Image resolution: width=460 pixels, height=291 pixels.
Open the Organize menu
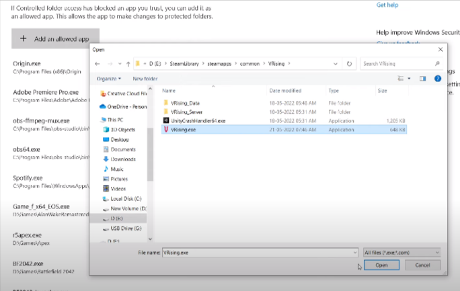tap(108, 79)
